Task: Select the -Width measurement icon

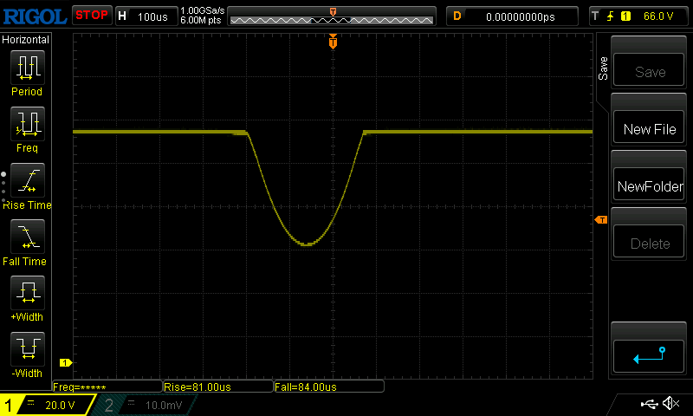Action: point(28,348)
